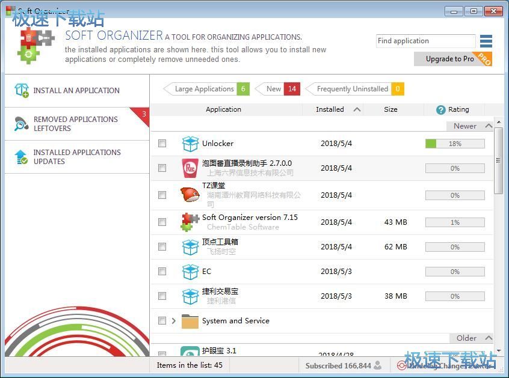Image resolution: width=509 pixels, height=378 pixels.
Task: Click the Removed Applications Leftovers magnifier icon
Action: pos(22,124)
